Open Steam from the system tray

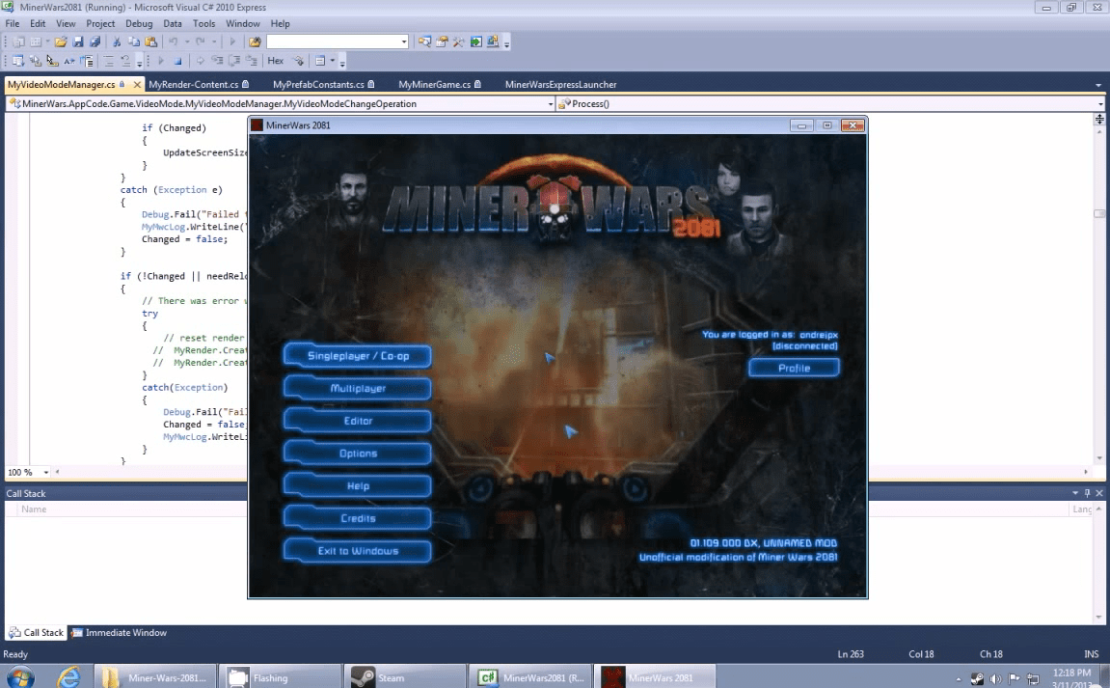pyautogui.click(x=978, y=678)
